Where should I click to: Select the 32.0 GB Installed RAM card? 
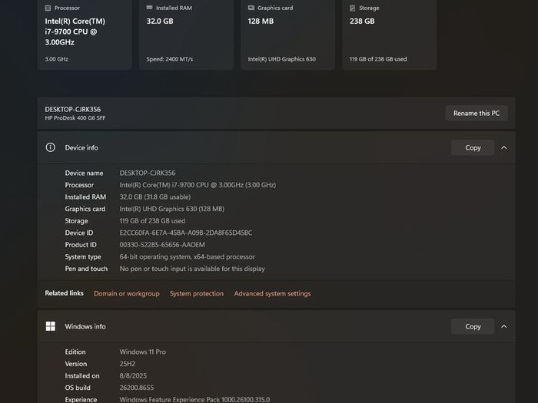[186, 35]
